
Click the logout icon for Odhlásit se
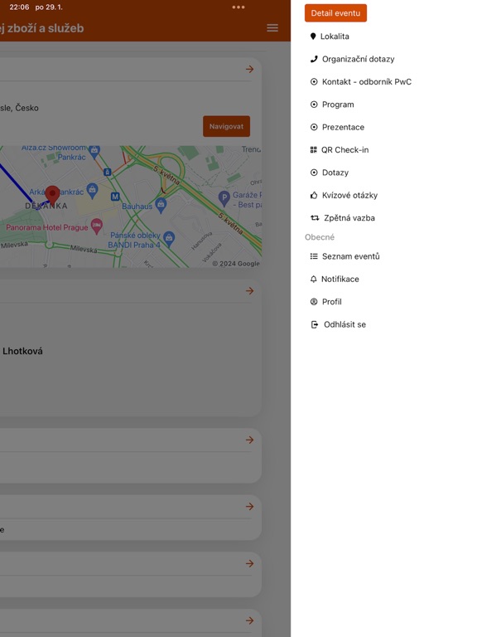[315, 324]
